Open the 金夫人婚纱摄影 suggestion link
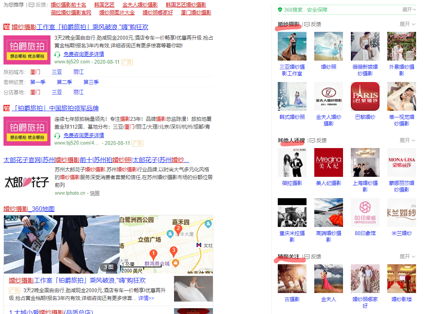The height and width of the screenshot is (314, 425). pyautogui.click(x=140, y=5)
